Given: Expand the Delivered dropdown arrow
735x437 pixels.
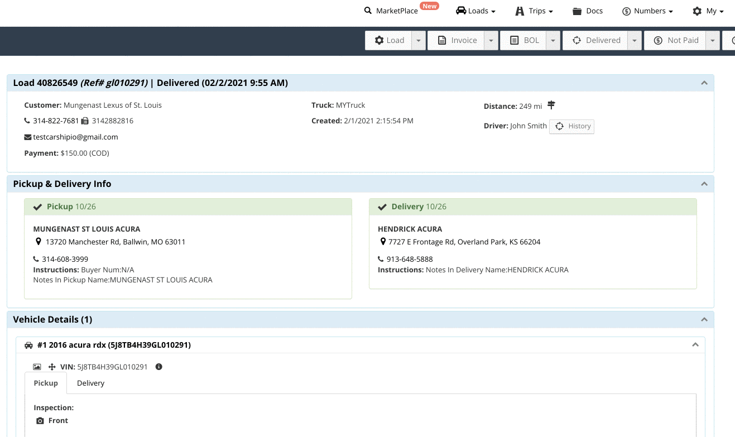Looking at the screenshot, I should click(635, 40).
